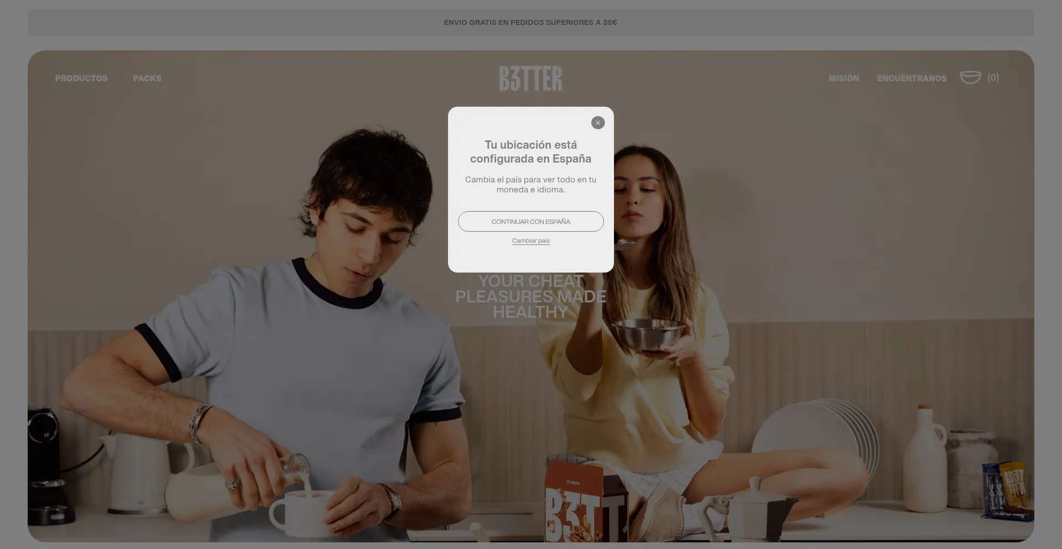Image resolution: width=1062 pixels, height=549 pixels.
Task: Click the 'Cambia el país' description text
Action: click(530, 185)
